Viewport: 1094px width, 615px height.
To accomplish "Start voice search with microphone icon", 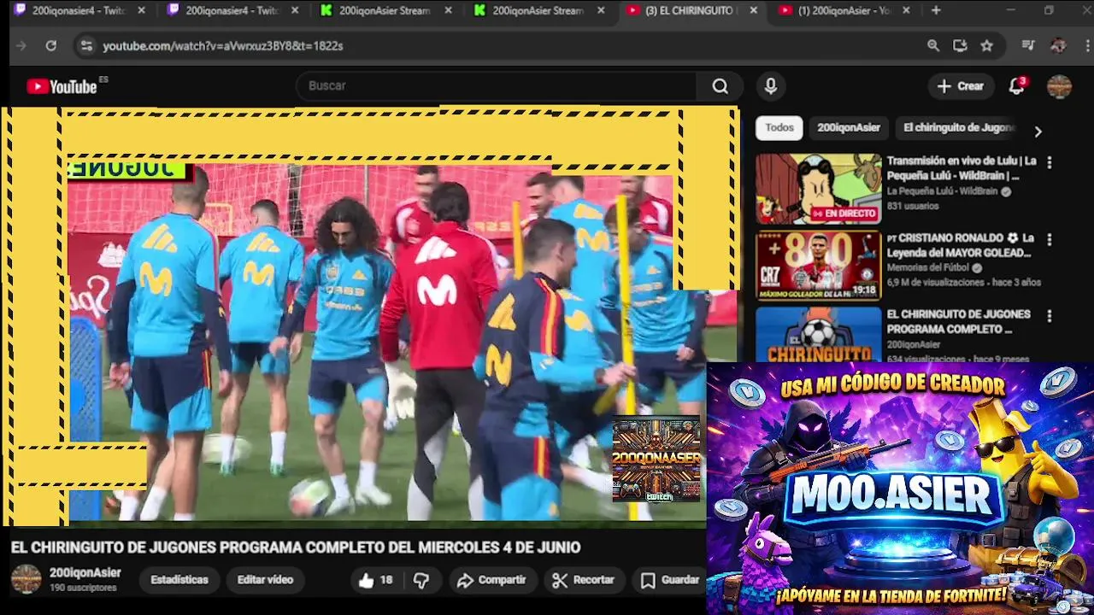I will point(771,86).
